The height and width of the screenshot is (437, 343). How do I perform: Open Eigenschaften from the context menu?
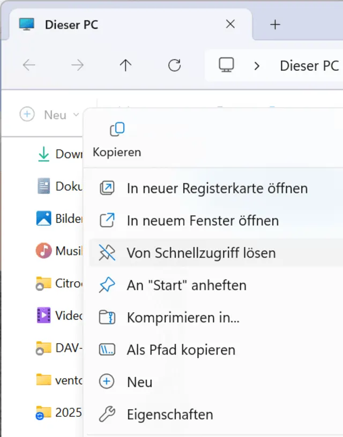click(x=170, y=415)
